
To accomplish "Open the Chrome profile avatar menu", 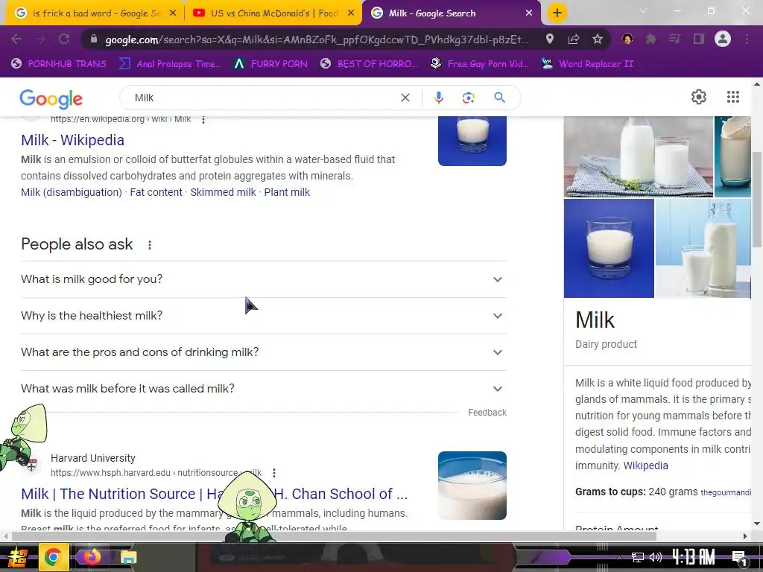I will pyautogui.click(x=723, y=39).
